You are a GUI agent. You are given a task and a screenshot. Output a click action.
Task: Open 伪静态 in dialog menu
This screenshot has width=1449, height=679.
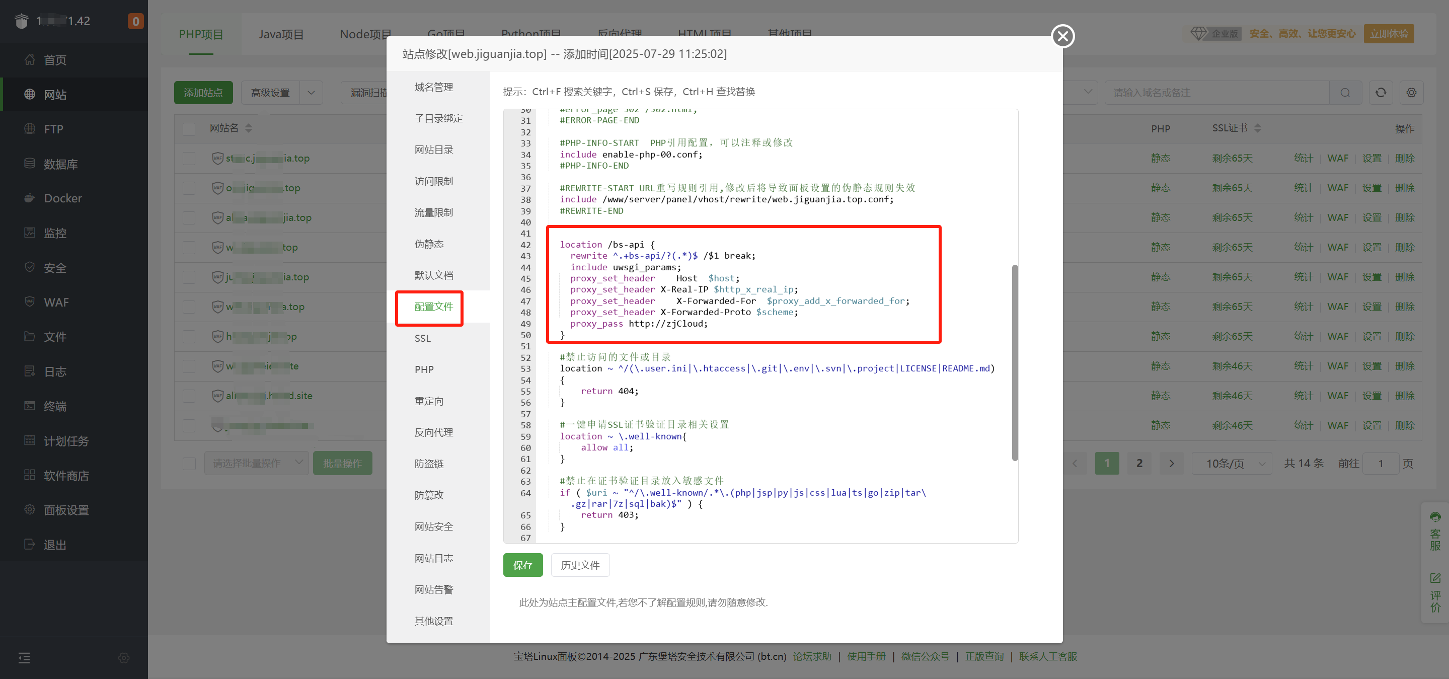coord(429,244)
